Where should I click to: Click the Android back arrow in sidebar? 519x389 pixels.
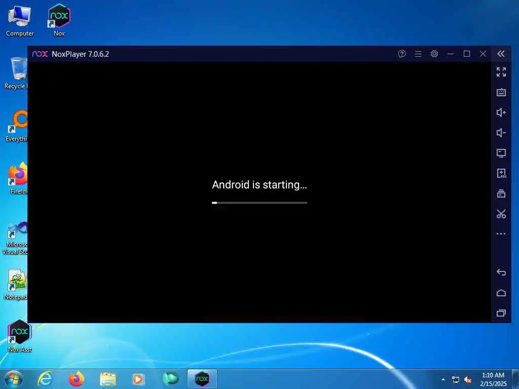(501, 272)
